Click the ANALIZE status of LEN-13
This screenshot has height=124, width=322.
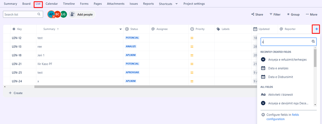click(131, 47)
